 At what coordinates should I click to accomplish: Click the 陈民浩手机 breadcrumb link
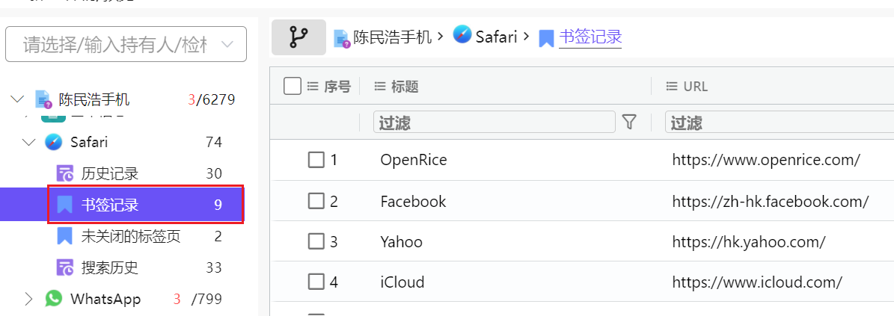click(392, 37)
